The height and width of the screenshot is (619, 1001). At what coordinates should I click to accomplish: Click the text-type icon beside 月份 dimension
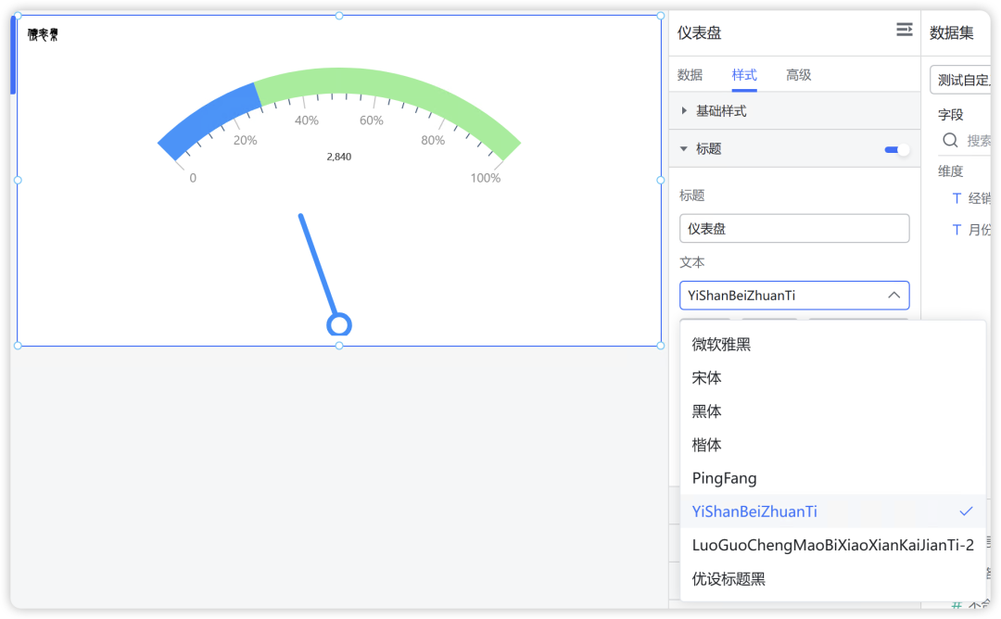coord(957,230)
